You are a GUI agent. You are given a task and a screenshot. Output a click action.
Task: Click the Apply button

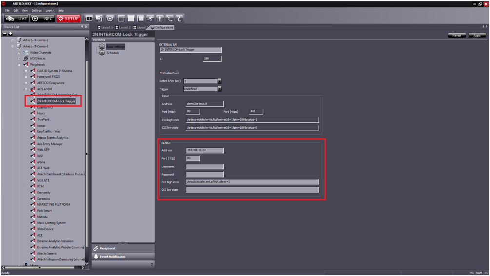tap(477, 36)
